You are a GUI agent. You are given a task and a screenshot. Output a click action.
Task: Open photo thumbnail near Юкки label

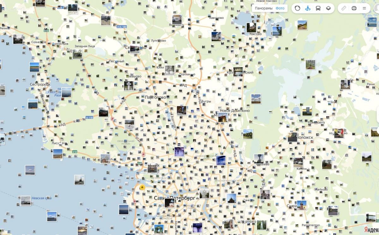click(170, 70)
